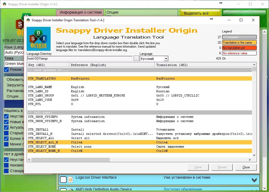Click main window scrollbar down arrow
The image size is (269, 192).
[x=264, y=188]
